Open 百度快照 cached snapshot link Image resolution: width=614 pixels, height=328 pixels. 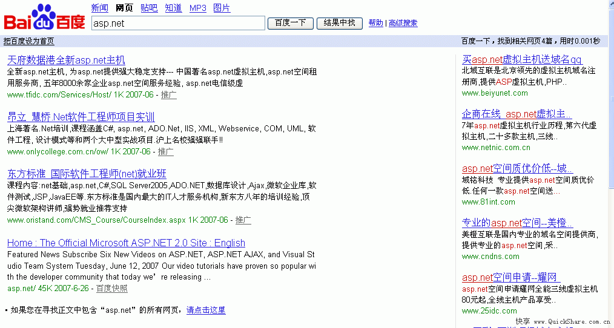tap(112, 289)
